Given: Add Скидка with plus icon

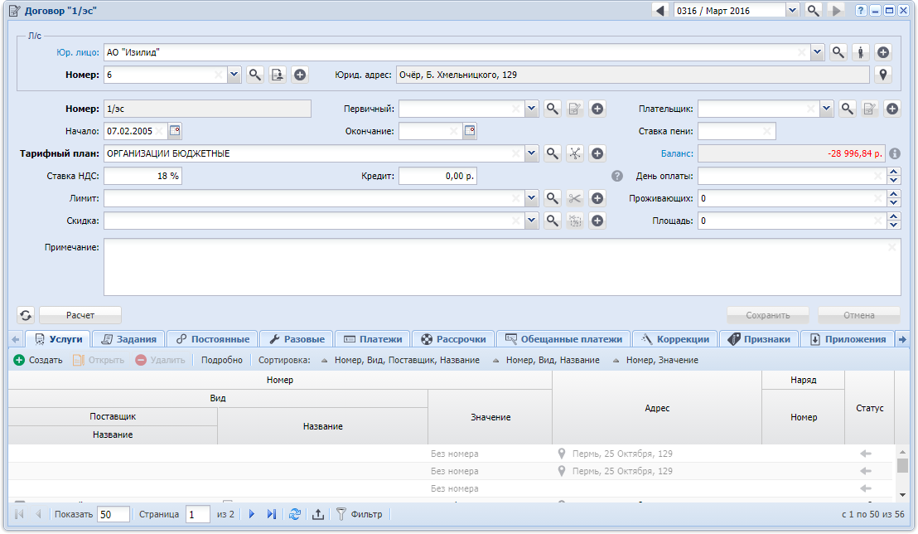Looking at the screenshot, I should click(x=597, y=221).
